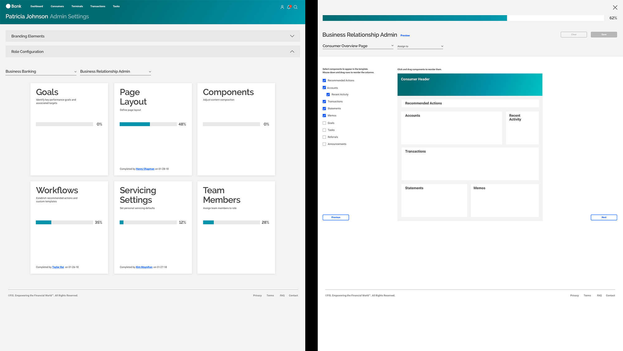The width and height of the screenshot is (623, 351).
Task: Uncheck the Recommended Actions checkbox
Action: (324, 80)
